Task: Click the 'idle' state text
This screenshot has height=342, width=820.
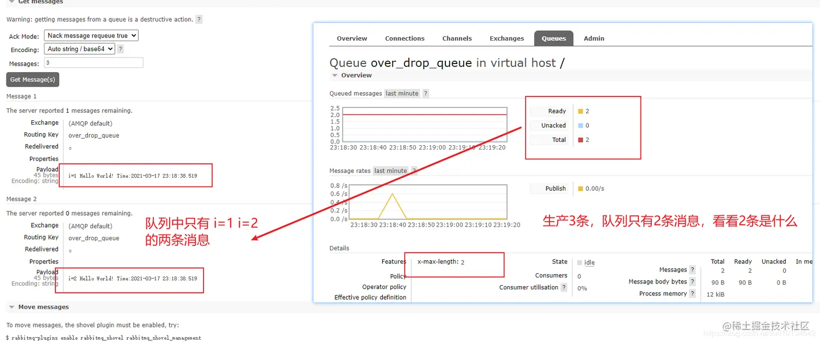Action: (590, 262)
